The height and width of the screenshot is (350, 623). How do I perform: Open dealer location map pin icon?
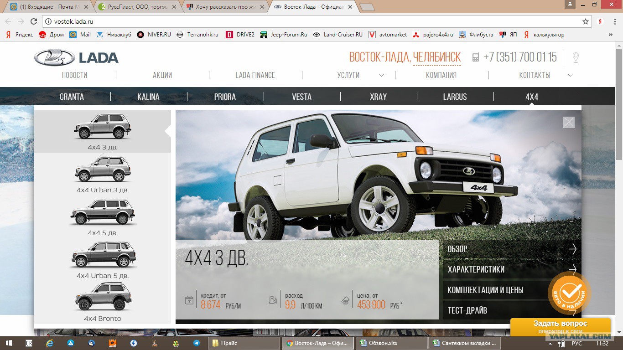[x=576, y=57]
